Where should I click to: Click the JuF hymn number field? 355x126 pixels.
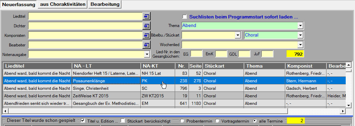[268, 54]
